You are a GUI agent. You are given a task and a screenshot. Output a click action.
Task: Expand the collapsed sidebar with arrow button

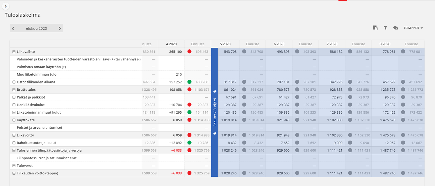[x=6, y=6]
